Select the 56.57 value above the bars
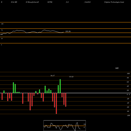Viewport: 131px width, 131px height. [53, 76]
